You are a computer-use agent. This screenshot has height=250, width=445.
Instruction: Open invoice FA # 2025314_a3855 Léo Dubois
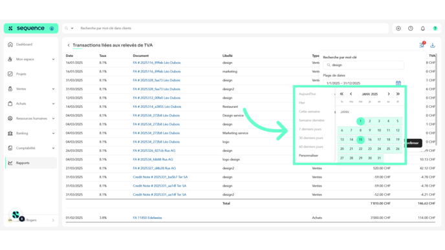tap(157, 107)
